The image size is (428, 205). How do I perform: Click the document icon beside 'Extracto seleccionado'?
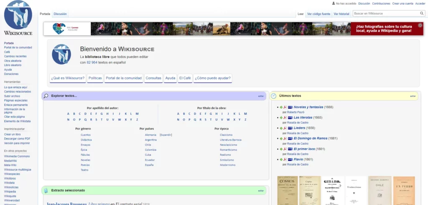pos(46,190)
